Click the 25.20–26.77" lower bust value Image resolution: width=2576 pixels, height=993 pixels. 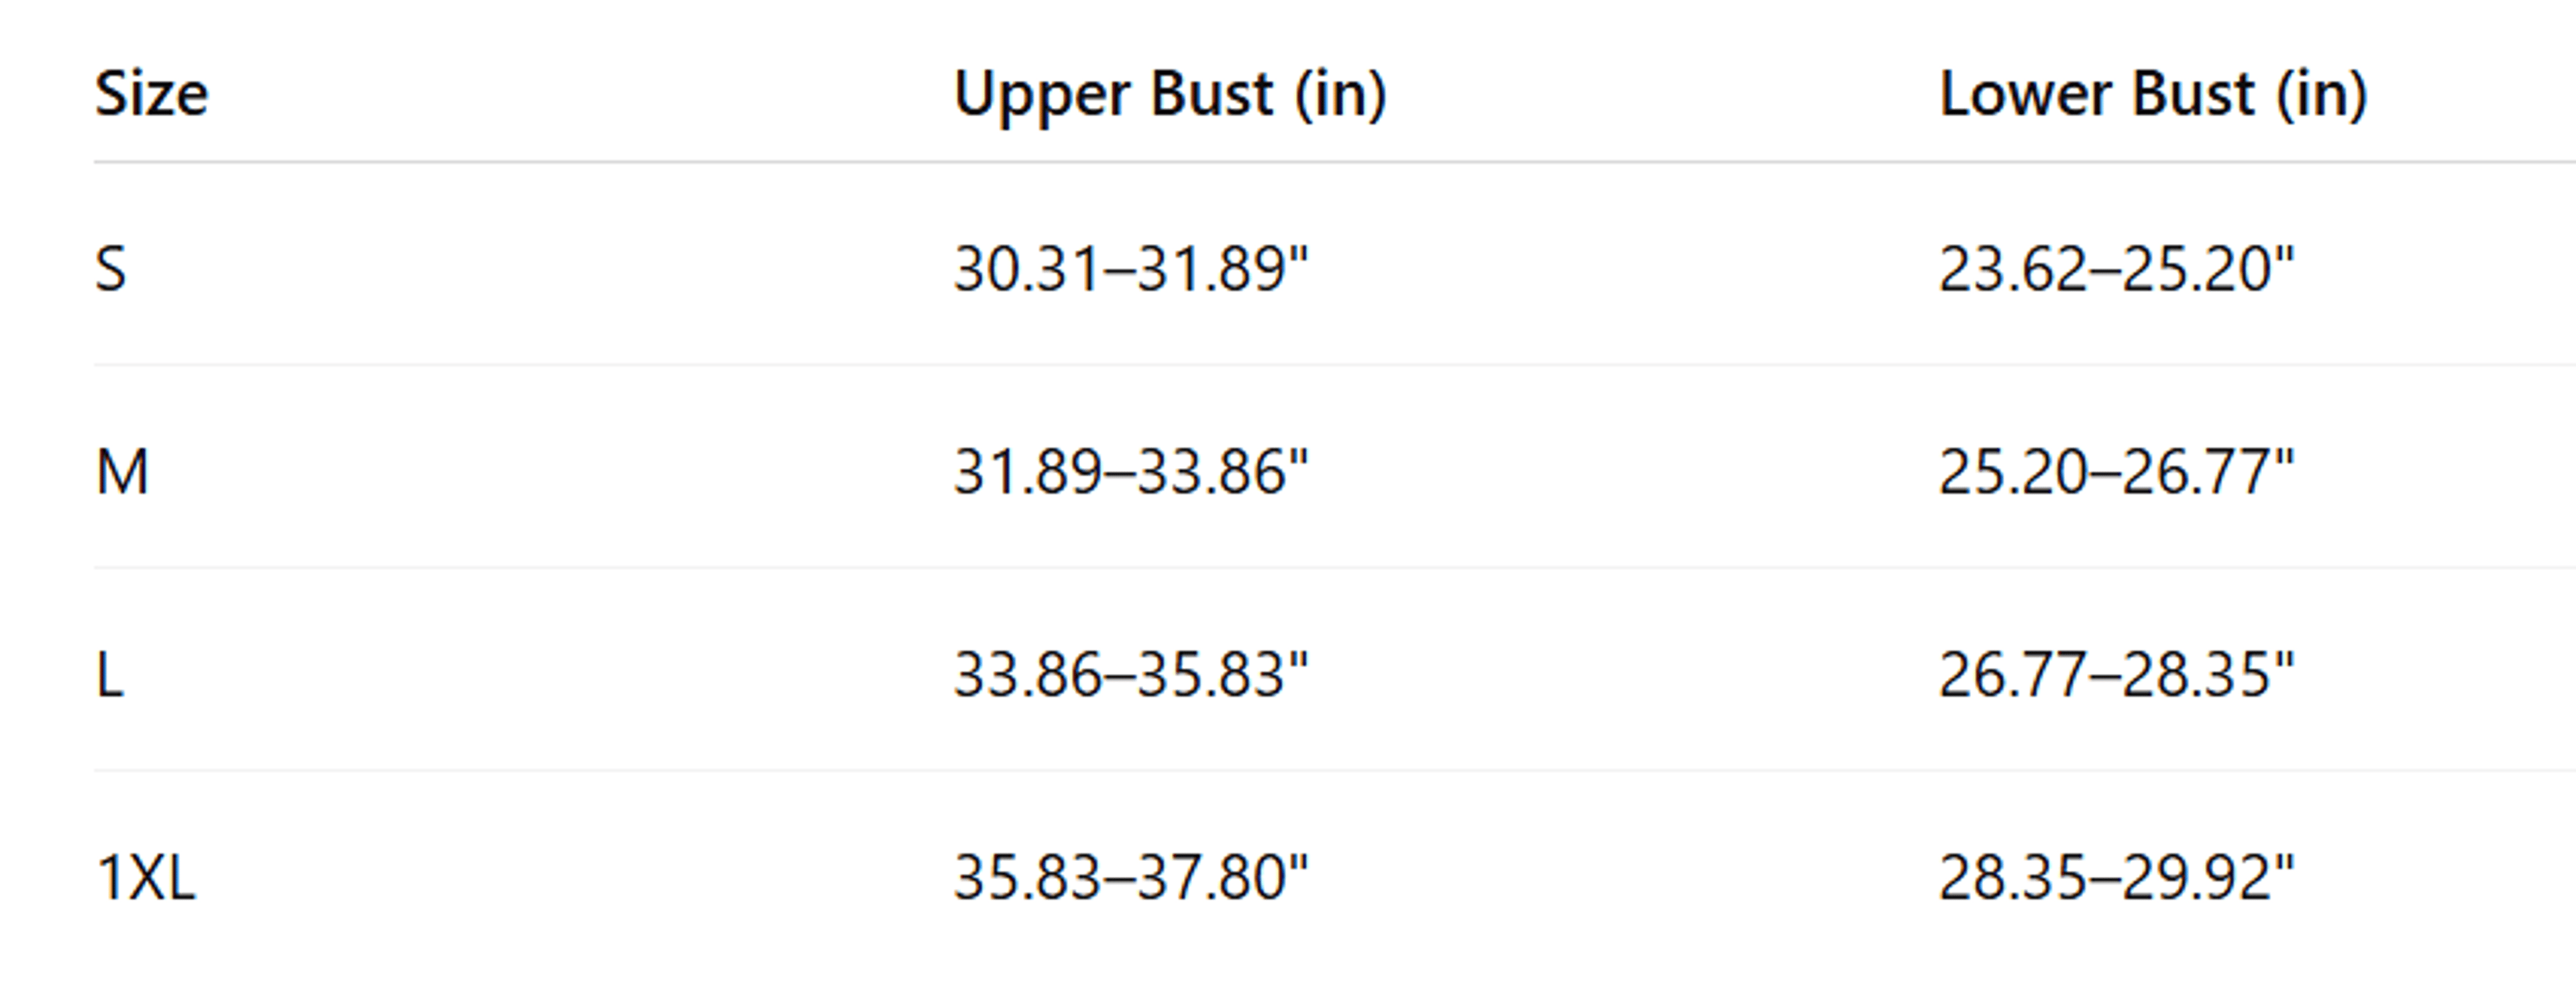[x=2116, y=473]
